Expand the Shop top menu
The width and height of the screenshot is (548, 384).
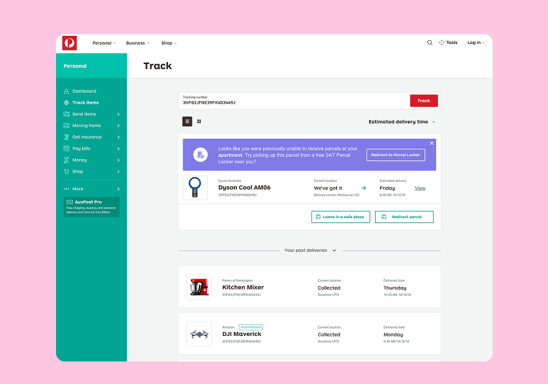coord(169,43)
